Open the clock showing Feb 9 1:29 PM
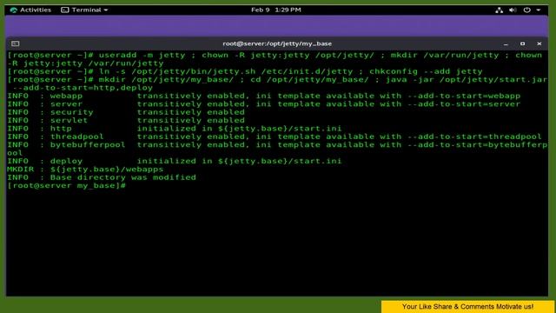The image size is (556, 313). (276, 10)
